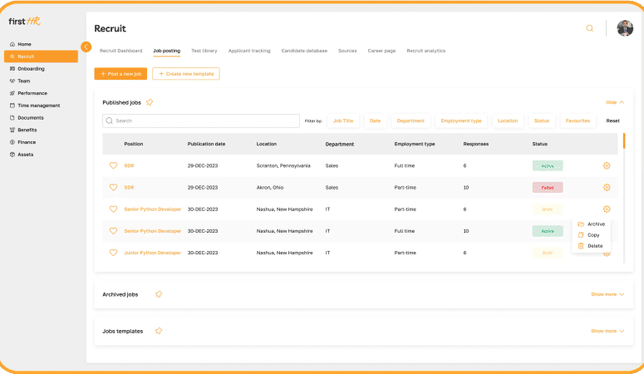This screenshot has width=644, height=374.
Task: Open settings gear for SDR Akron row
Action: click(x=607, y=187)
